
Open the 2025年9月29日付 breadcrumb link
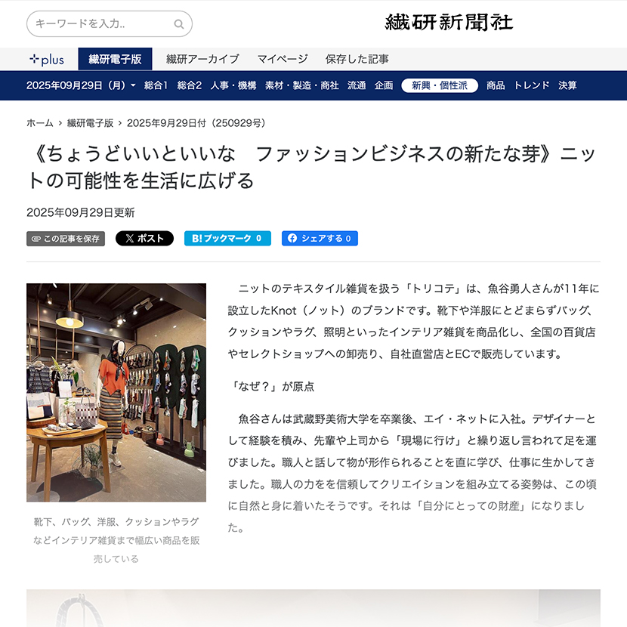pos(196,123)
